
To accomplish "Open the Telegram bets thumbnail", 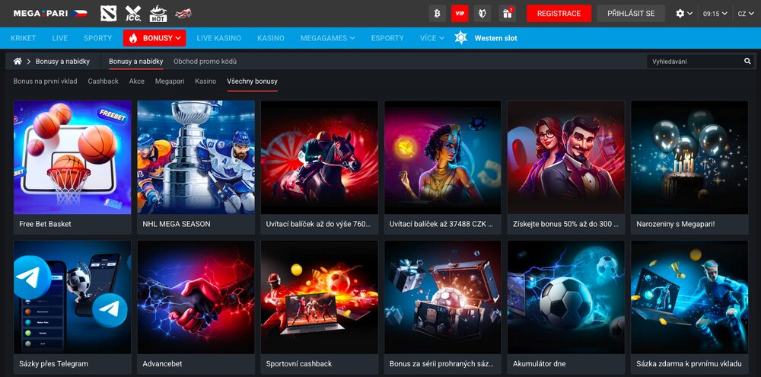I will (72, 297).
